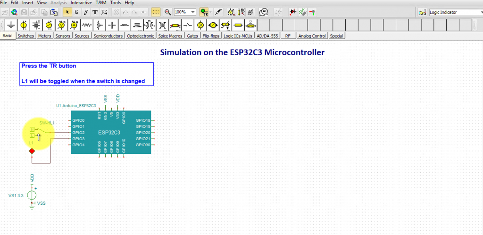Switch to the Logic ICs-MCUs tab
The width and height of the screenshot is (483, 235).
click(238, 36)
